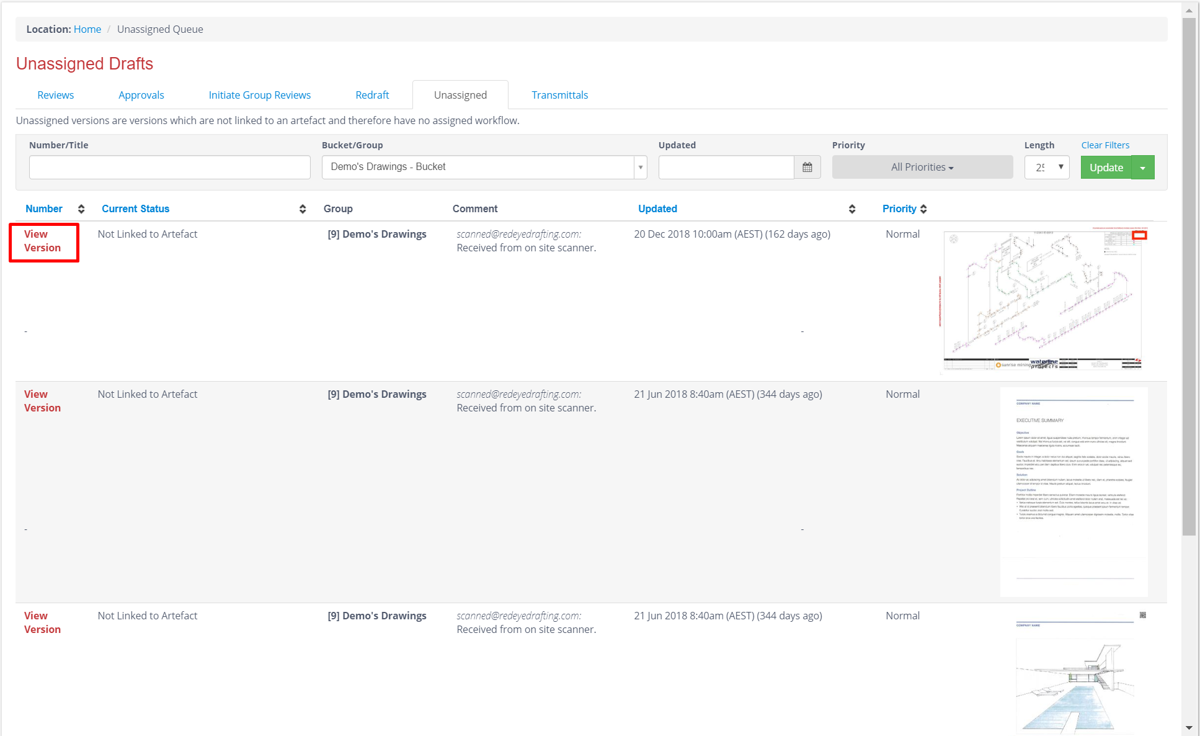Open the Updated date calendar picker
1200x736 pixels.
(x=807, y=168)
